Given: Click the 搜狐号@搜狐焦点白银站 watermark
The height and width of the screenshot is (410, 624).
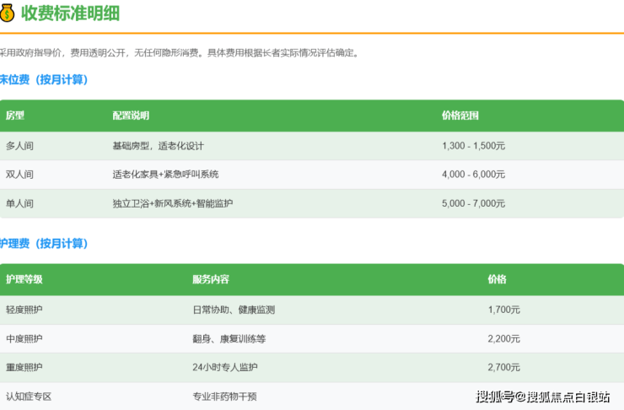Looking at the screenshot, I should tap(542, 397).
